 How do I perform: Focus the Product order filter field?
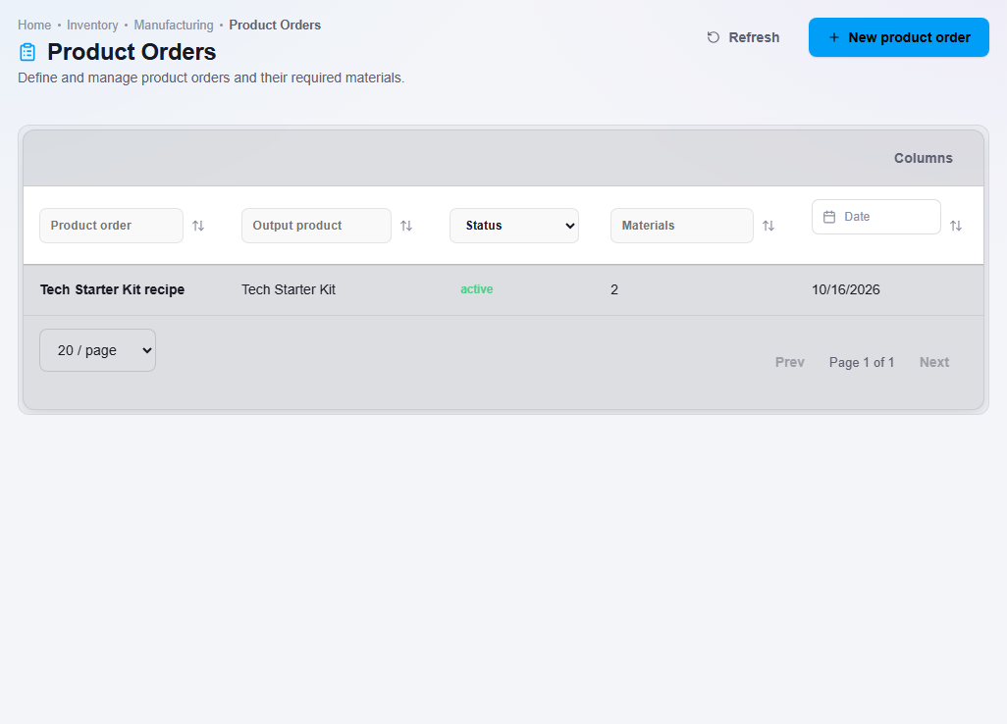pyautogui.click(x=111, y=226)
